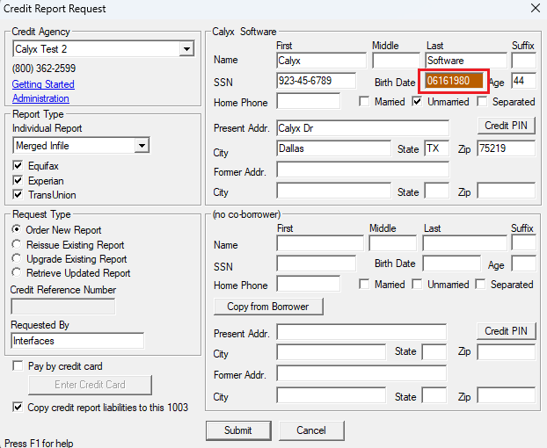
Task: Uncheck borrower Unmarried checkbox
Action: (417, 101)
